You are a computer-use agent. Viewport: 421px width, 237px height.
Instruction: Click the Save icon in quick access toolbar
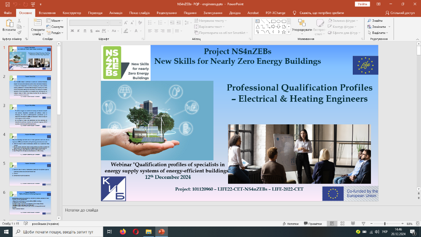pyautogui.click(x=7, y=4)
